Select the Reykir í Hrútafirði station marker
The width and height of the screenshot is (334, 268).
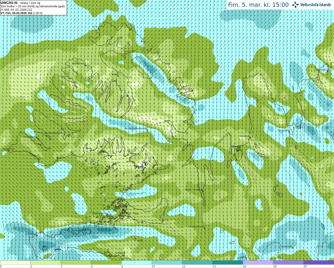pyautogui.click(x=203, y=191)
